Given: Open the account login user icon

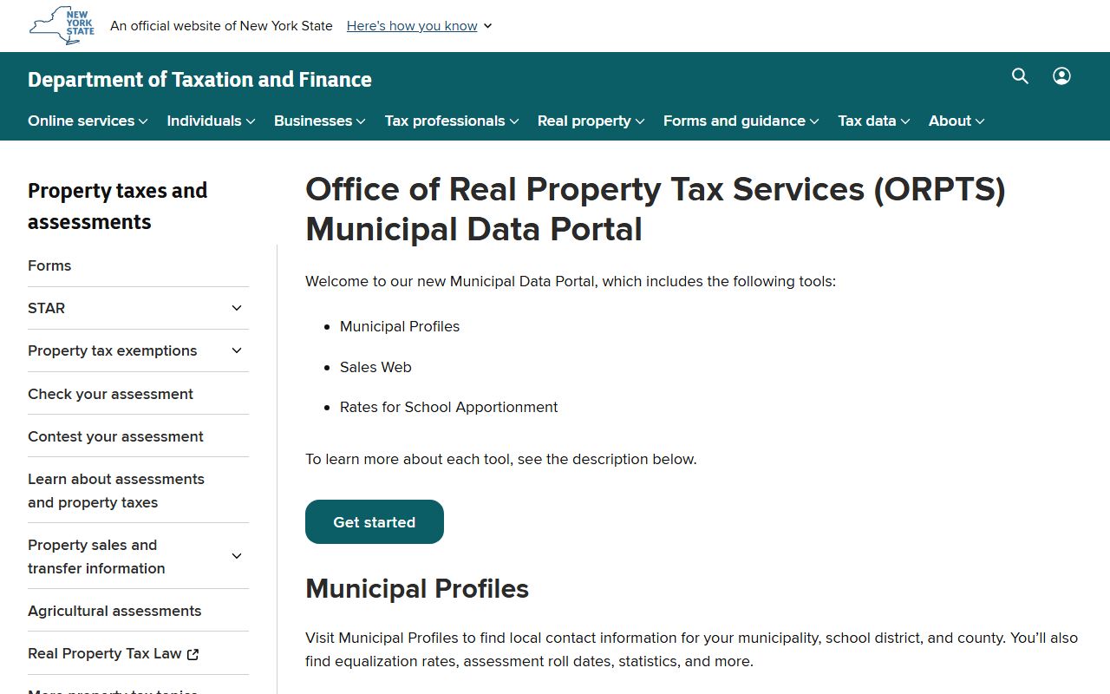Looking at the screenshot, I should [1061, 76].
